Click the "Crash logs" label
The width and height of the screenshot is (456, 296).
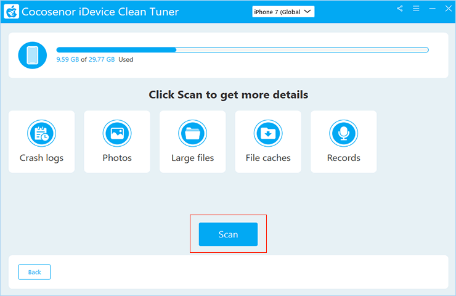(41, 158)
